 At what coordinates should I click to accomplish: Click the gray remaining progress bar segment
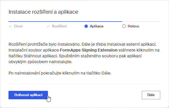coord(141,22)
